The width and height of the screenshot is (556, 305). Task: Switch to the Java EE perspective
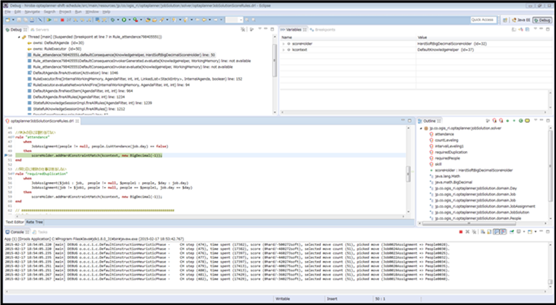[521, 20]
